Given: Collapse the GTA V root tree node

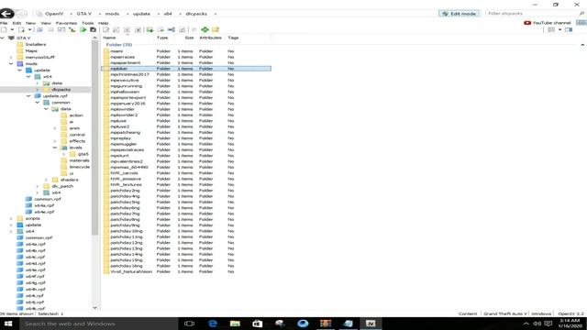Looking at the screenshot, I should click(x=3, y=38).
